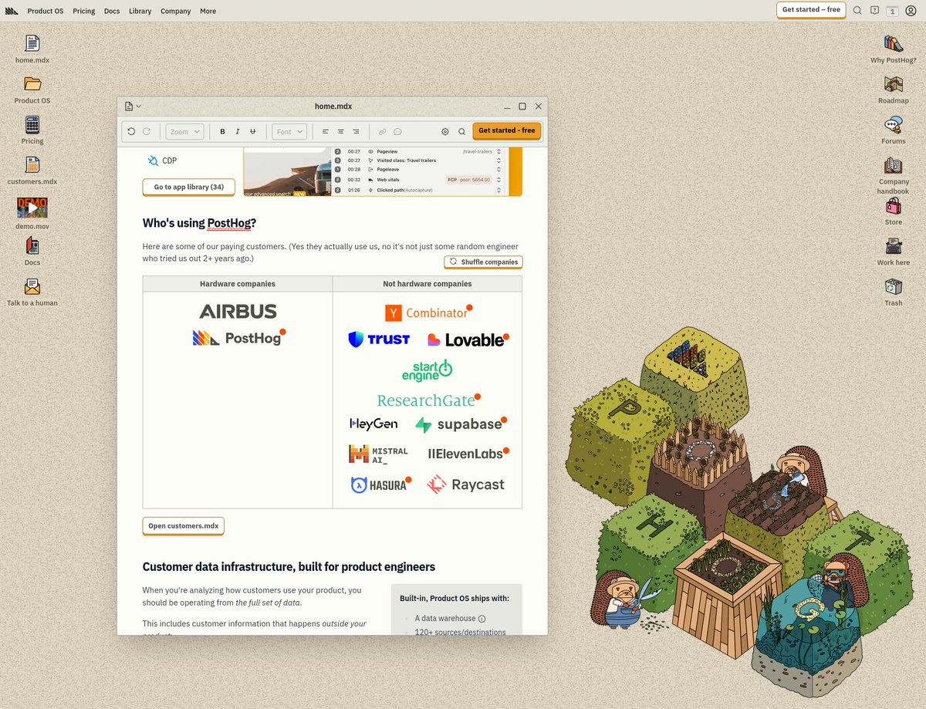Click the Raycast logo
Viewport: 926px width, 709px height.
(x=465, y=484)
